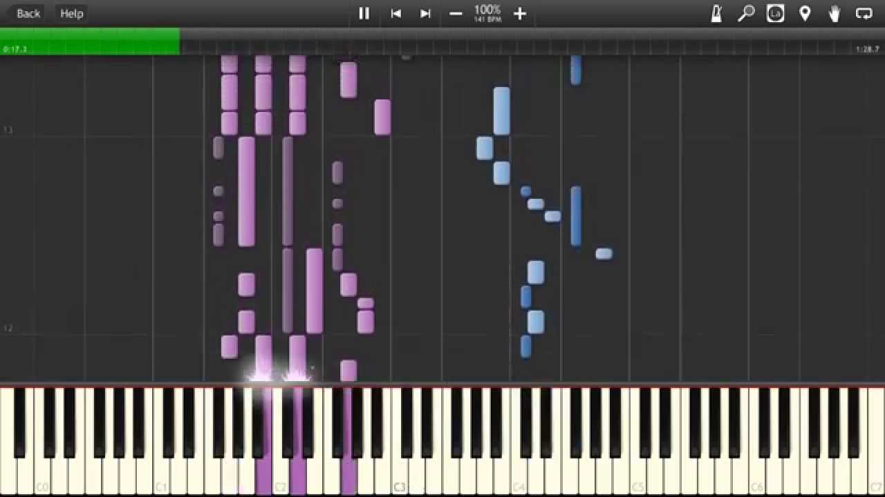885x497 pixels.
Task: Increase tempo with the plus button
Action: [x=520, y=13]
